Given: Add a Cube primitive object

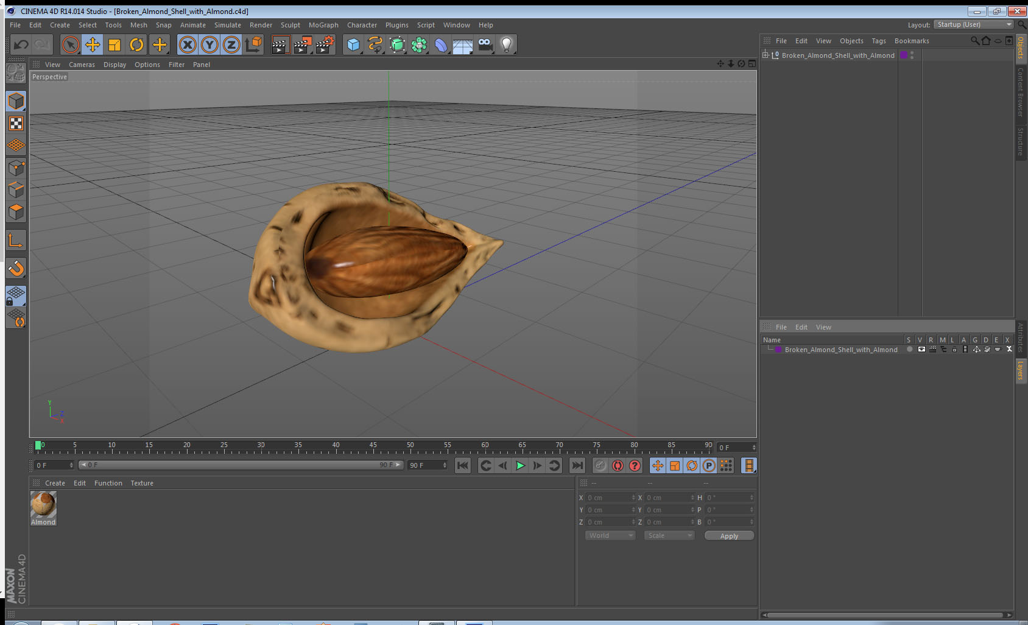Looking at the screenshot, I should (x=353, y=44).
